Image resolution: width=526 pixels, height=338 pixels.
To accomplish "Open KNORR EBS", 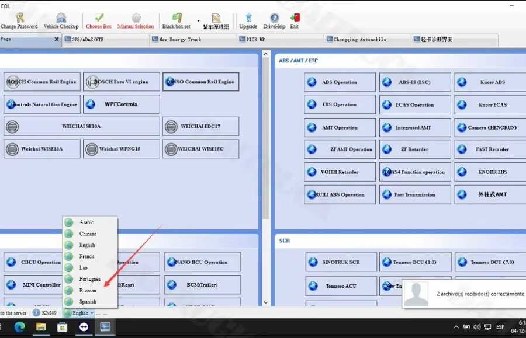I will (490, 172).
